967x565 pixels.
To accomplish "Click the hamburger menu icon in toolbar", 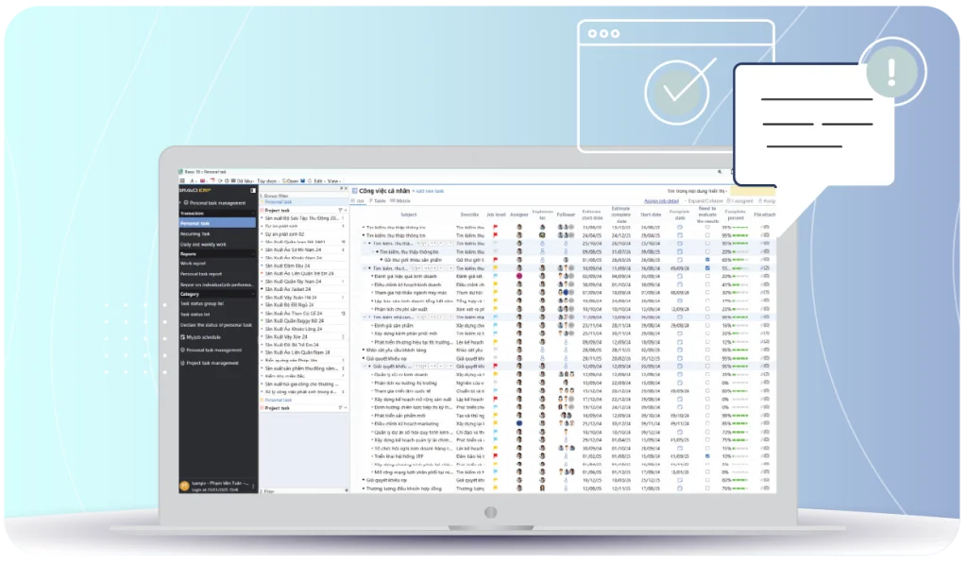I will [183, 180].
